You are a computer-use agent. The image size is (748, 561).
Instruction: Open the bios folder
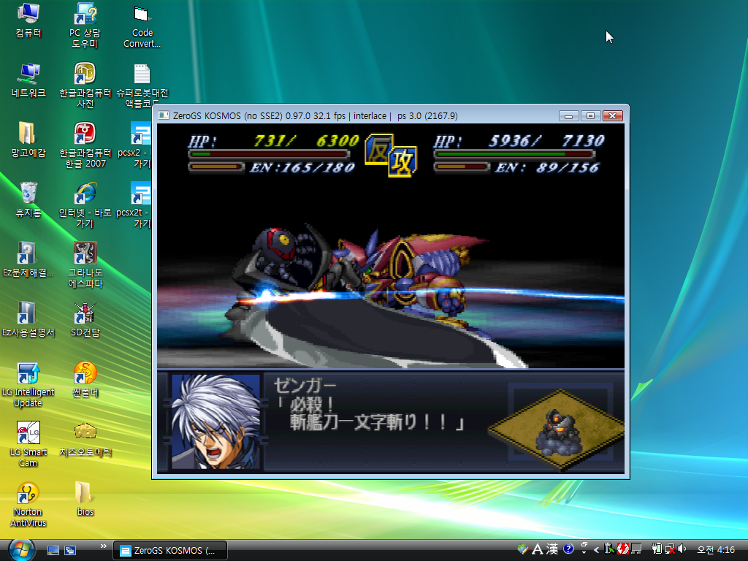[85, 500]
